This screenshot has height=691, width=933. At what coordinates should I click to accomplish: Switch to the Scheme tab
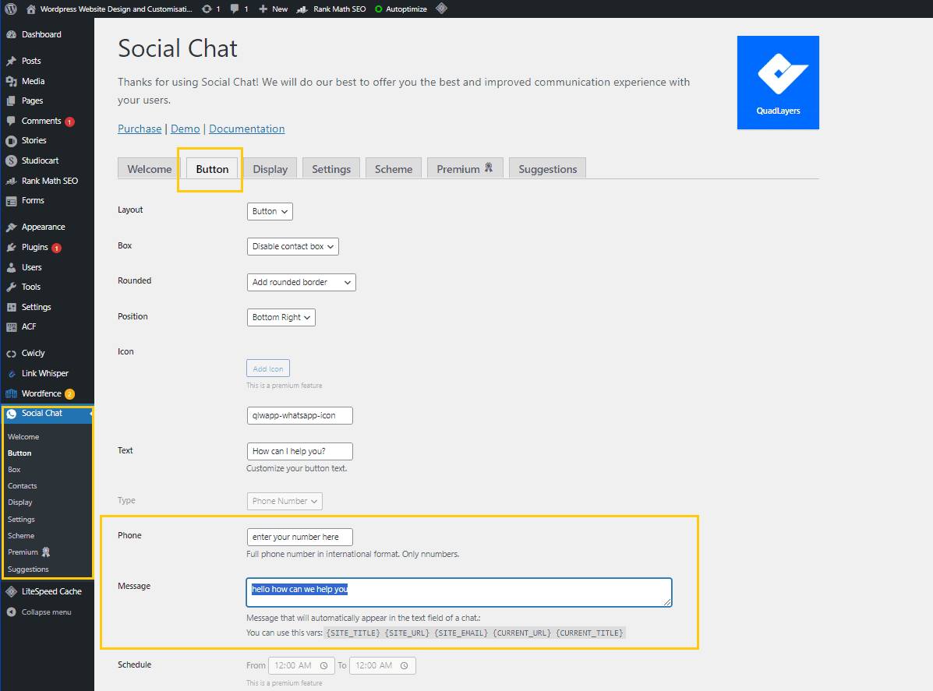tap(393, 169)
